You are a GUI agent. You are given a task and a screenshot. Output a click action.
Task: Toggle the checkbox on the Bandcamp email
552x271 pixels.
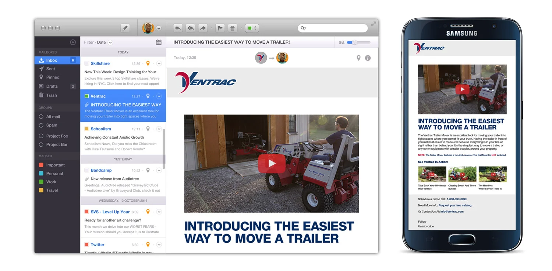click(87, 170)
